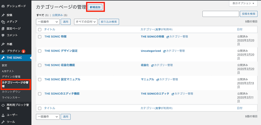The image size is (261, 125).
Task: Click the post search input field
Action: [221, 14]
